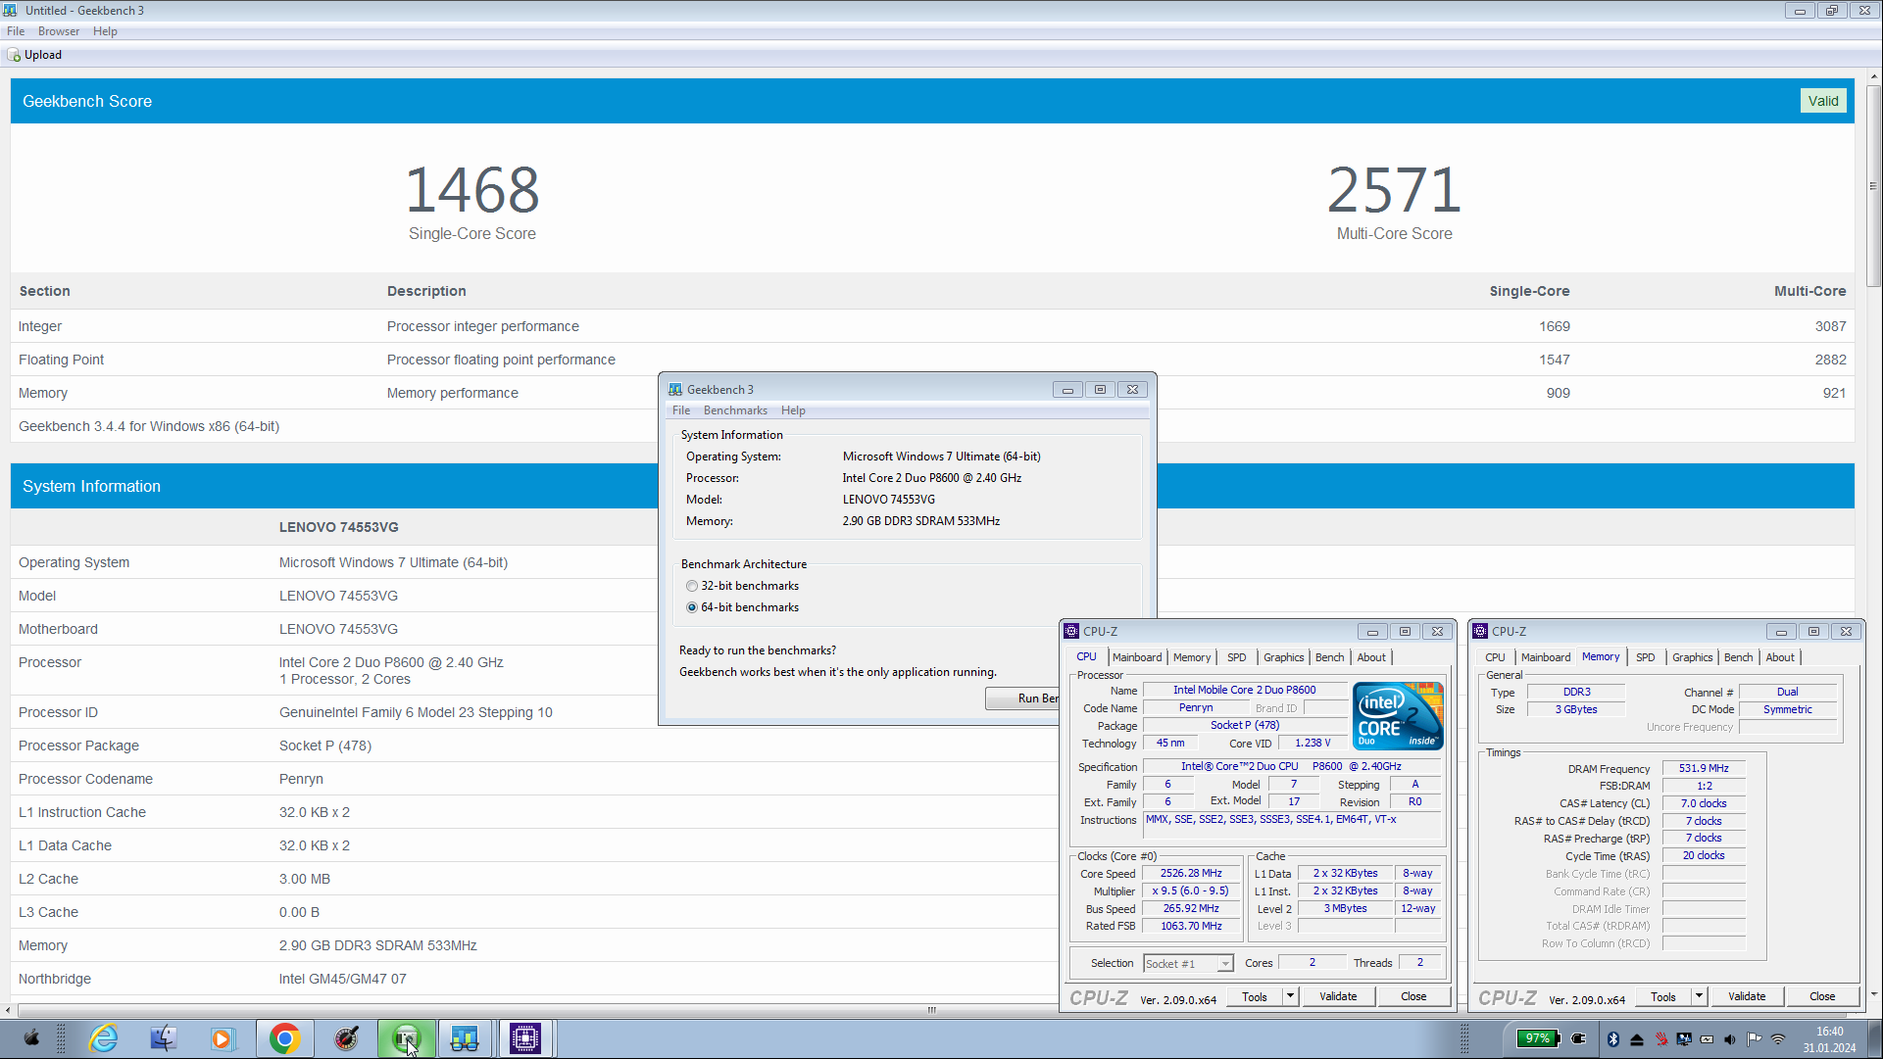This screenshot has height=1059, width=1883.
Task: Open the volume speaker tray icon
Action: point(1730,1039)
